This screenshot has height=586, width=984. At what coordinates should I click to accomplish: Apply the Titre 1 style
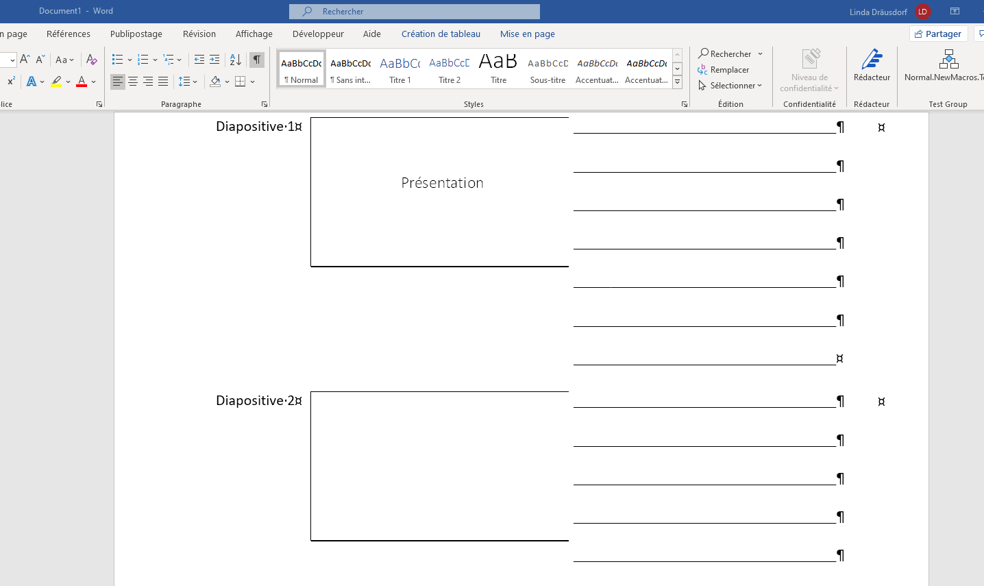400,69
